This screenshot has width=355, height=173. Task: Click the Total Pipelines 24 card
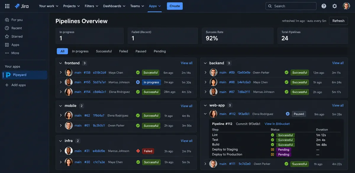pyautogui.click(x=313, y=36)
